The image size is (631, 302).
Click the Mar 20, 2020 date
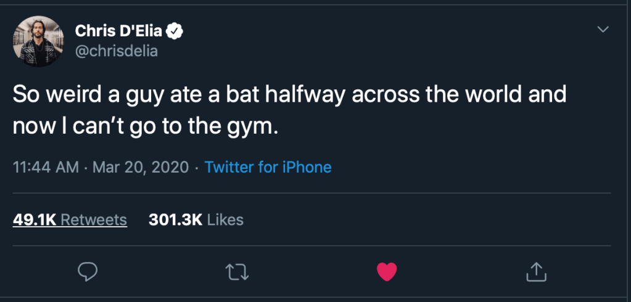point(140,167)
